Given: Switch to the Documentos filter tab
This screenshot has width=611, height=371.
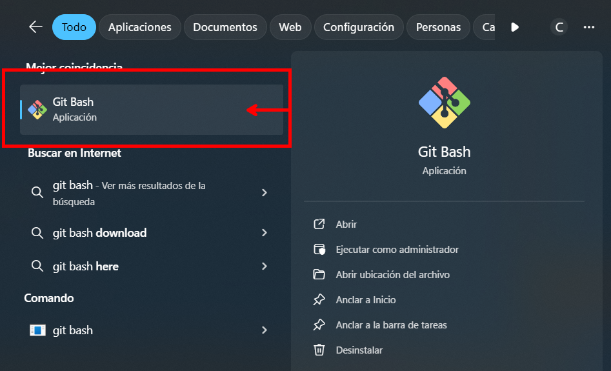Looking at the screenshot, I should (225, 27).
